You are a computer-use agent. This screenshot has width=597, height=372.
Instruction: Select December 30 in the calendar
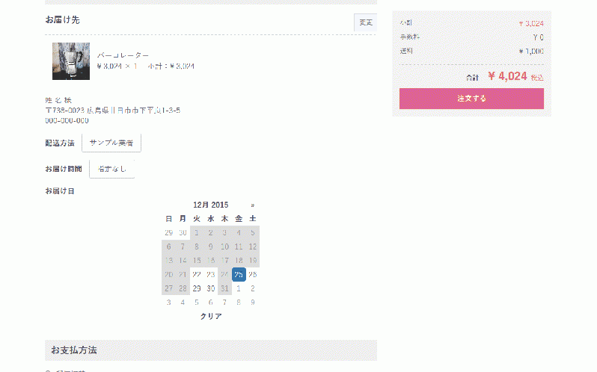pos(210,288)
